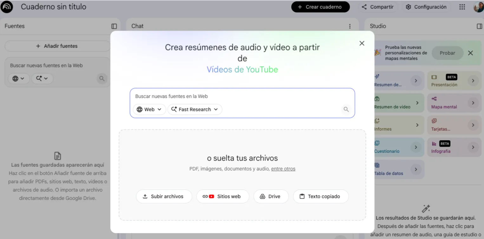484x239 pixels.
Task: Open Tabla de datos arrow button
Action: click(416, 169)
